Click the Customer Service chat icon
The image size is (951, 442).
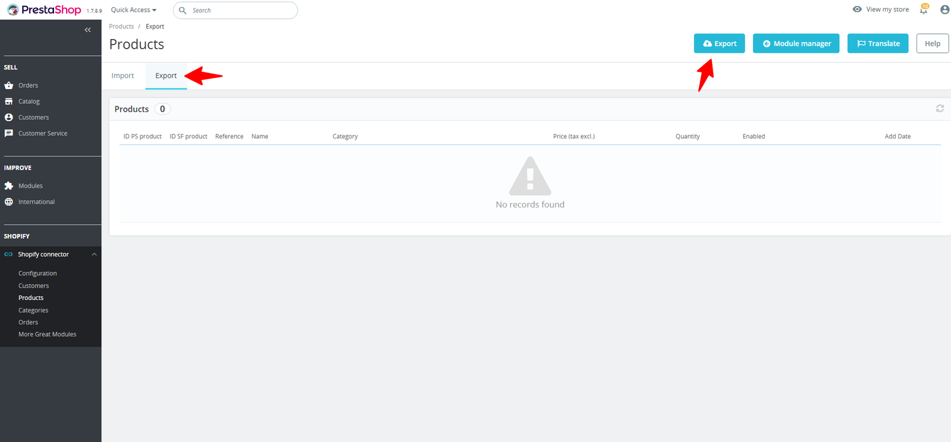coord(9,134)
